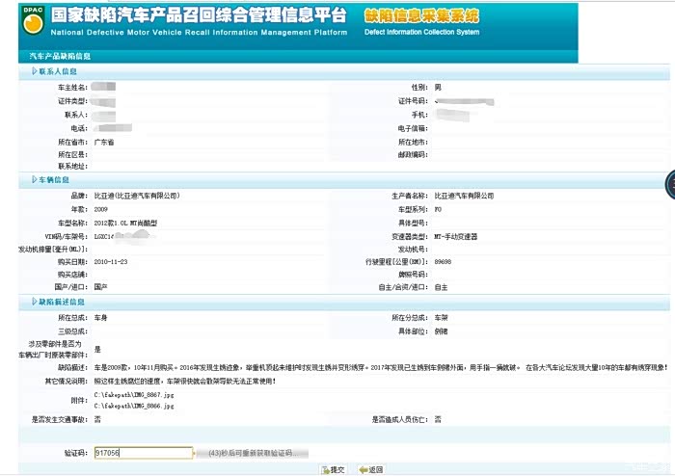The width and height of the screenshot is (675, 476).
Task: Open the attachment IMG_8867.jpg
Action: (134, 395)
